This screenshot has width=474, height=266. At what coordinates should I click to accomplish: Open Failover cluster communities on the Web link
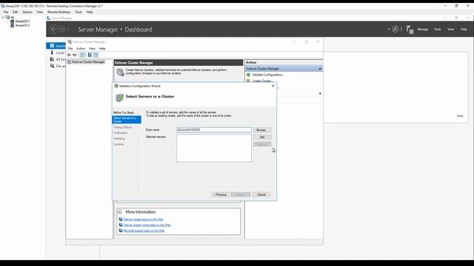pyautogui.click(x=147, y=225)
